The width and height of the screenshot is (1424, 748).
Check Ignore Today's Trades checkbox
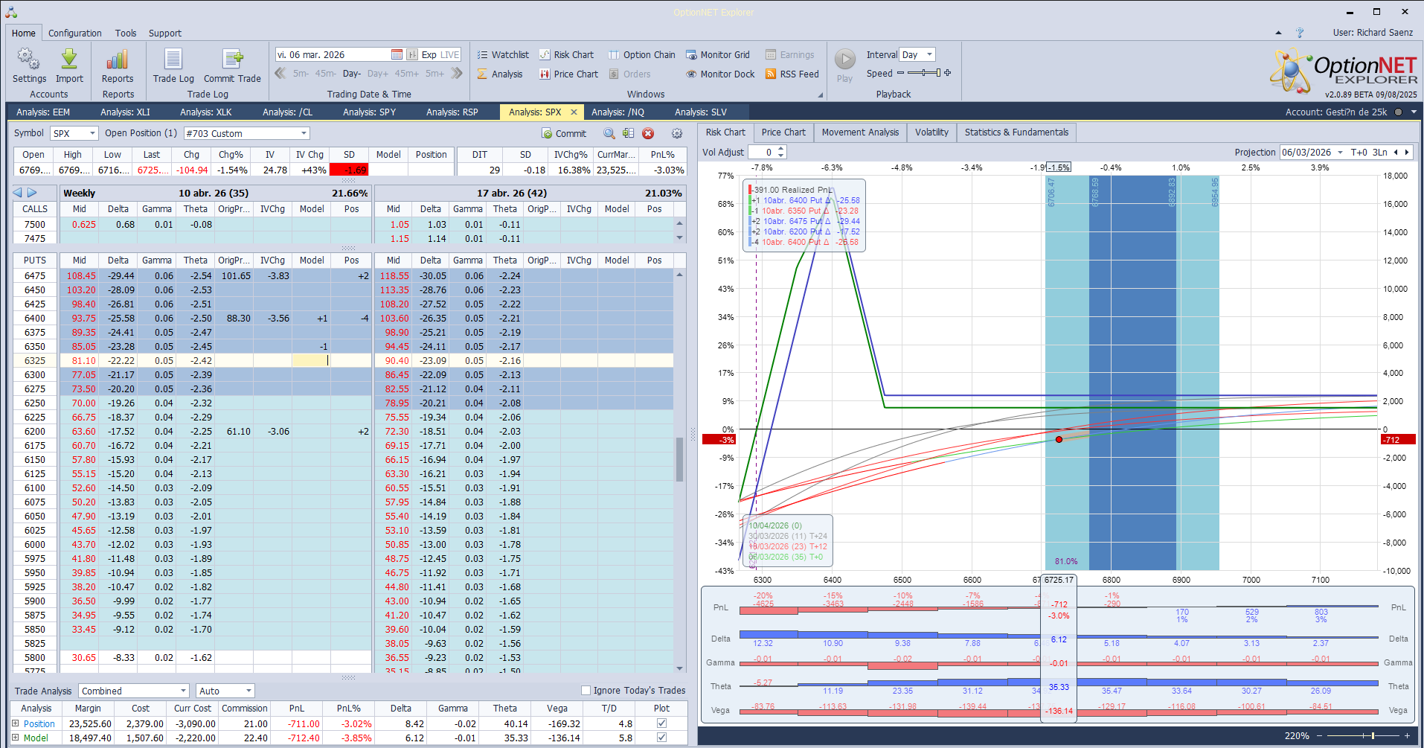(x=586, y=690)
